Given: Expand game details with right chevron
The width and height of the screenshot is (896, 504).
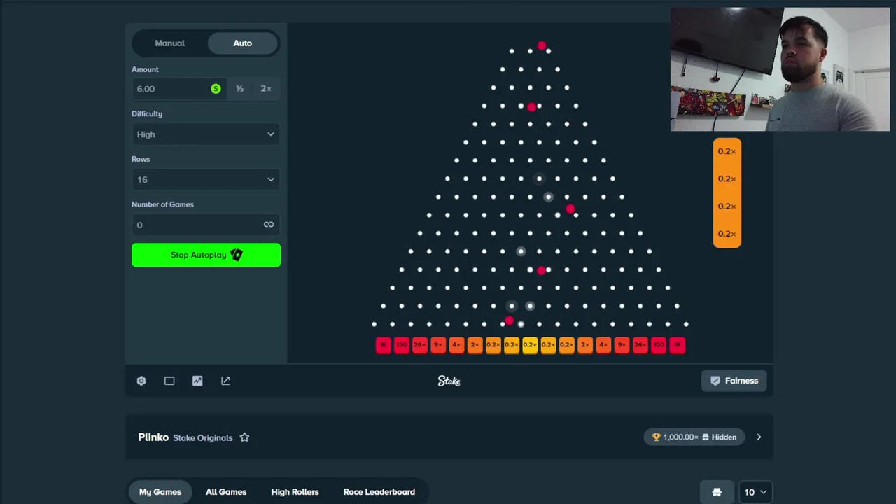Looking at the screenshot, I should 759,437.
